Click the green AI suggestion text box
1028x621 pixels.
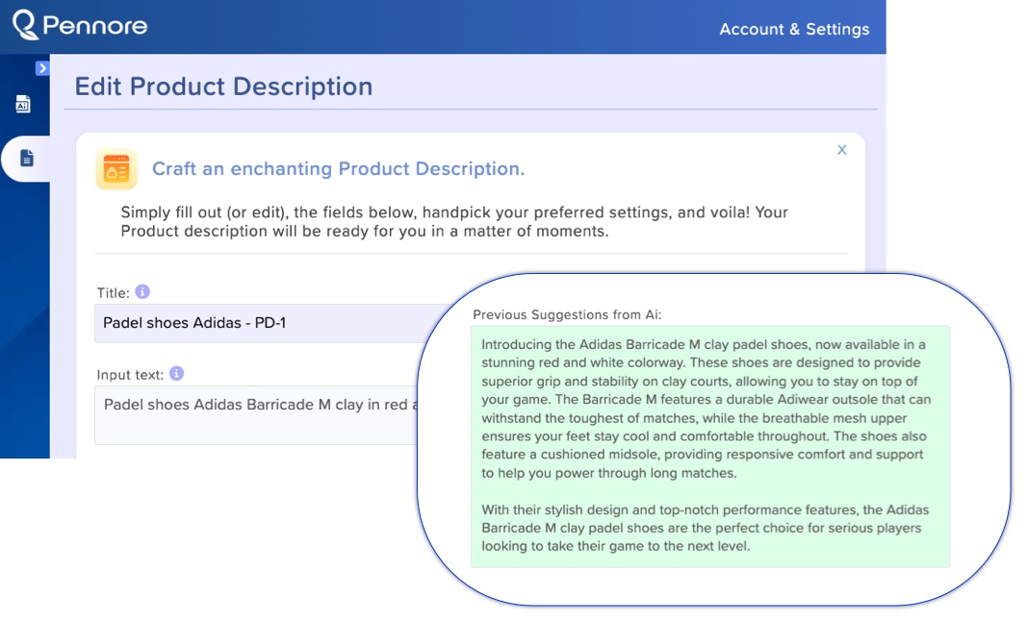tap(710, 446)
